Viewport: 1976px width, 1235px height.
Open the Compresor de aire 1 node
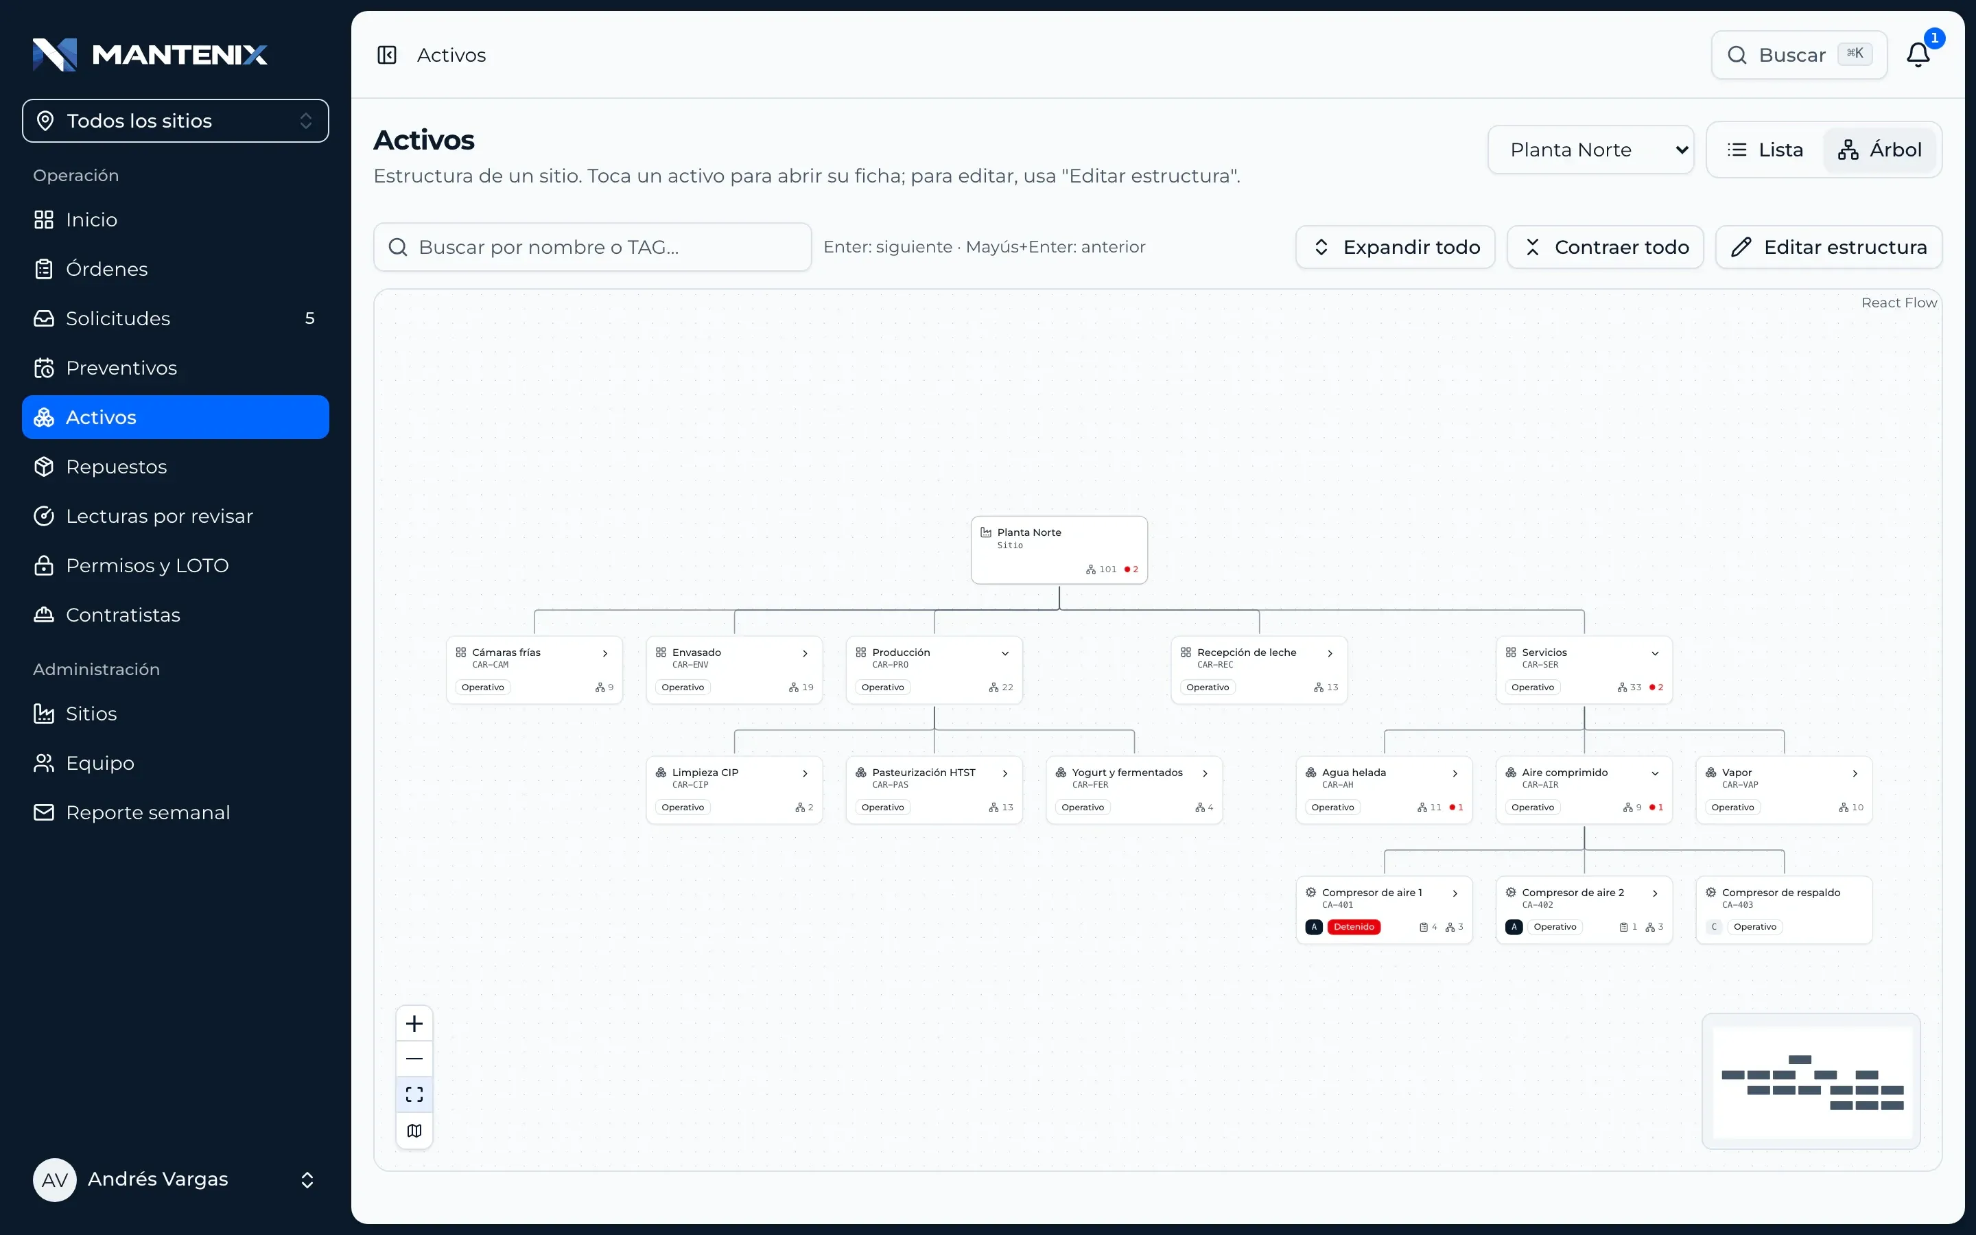point(1384,910)
